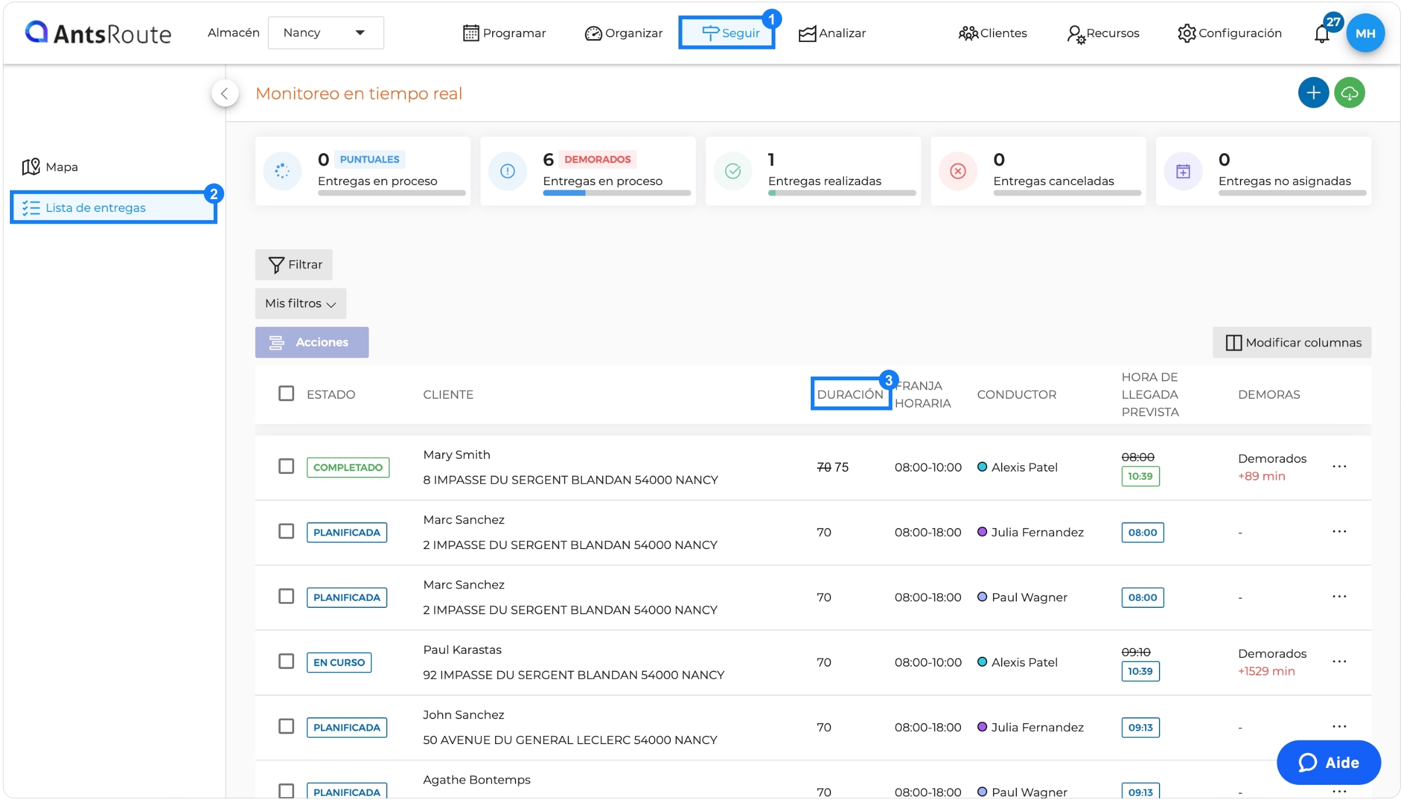Open the Programar menu
The height and width of the screenshot is (800, 1403).
click(504, 33)
